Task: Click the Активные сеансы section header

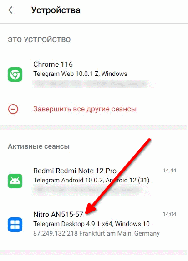Action: click(39, 146)
